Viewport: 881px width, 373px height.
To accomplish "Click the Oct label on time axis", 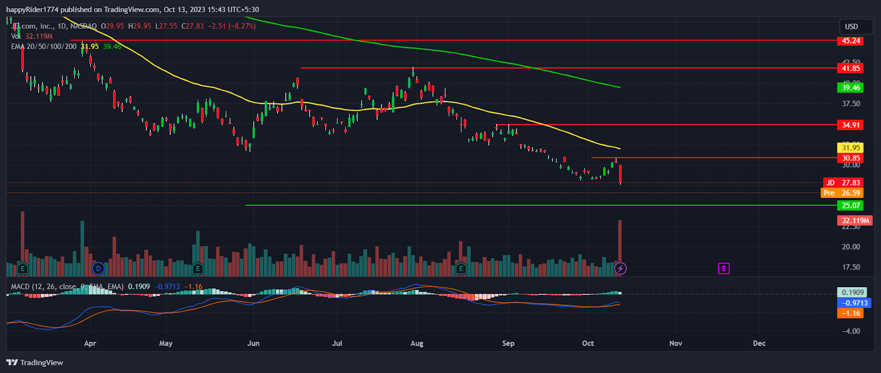I will [588, 343].
